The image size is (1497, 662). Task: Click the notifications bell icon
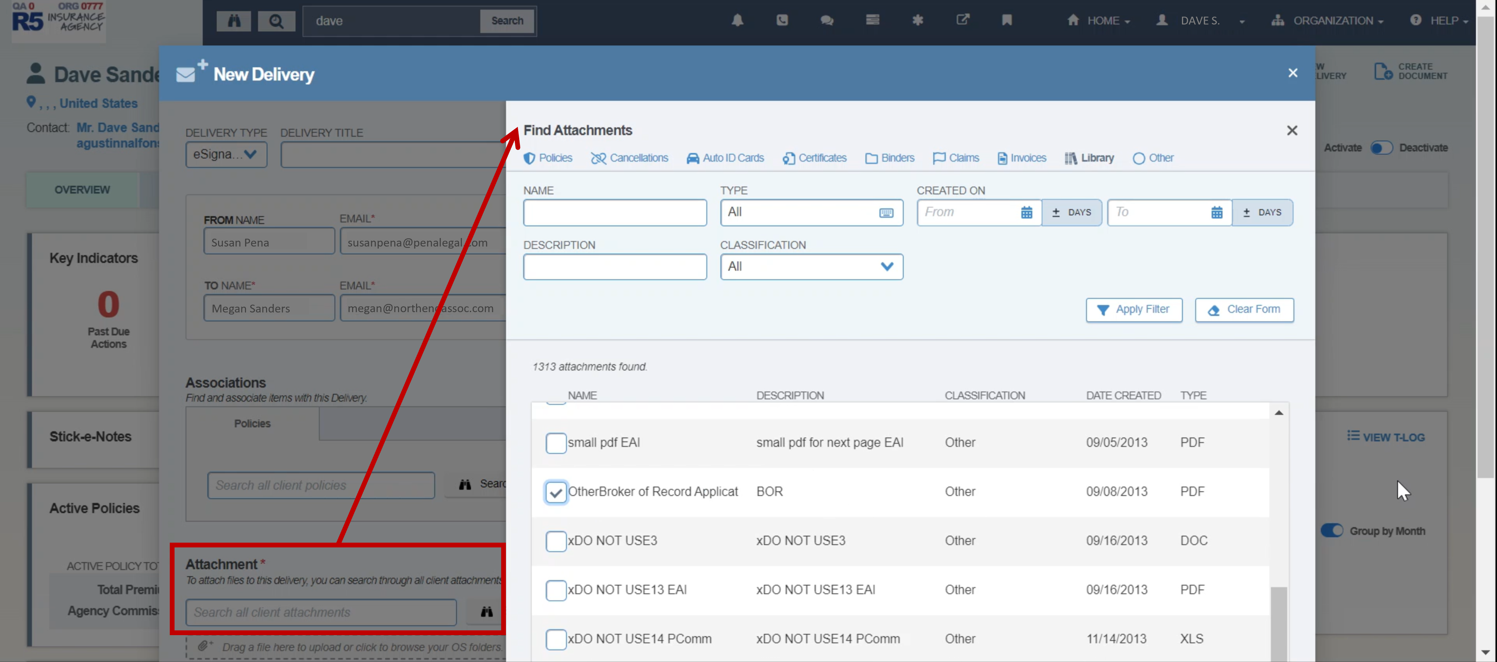[737, 20]
